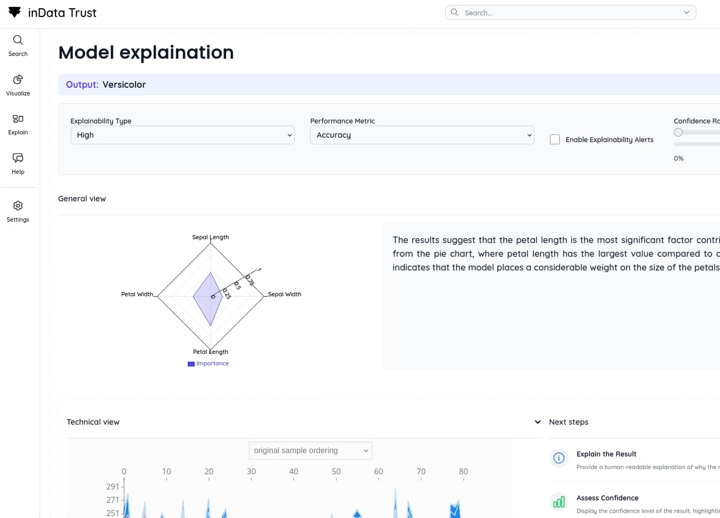
Task: Click the info icon beside Explain the Result
Action: click(559, 458)
